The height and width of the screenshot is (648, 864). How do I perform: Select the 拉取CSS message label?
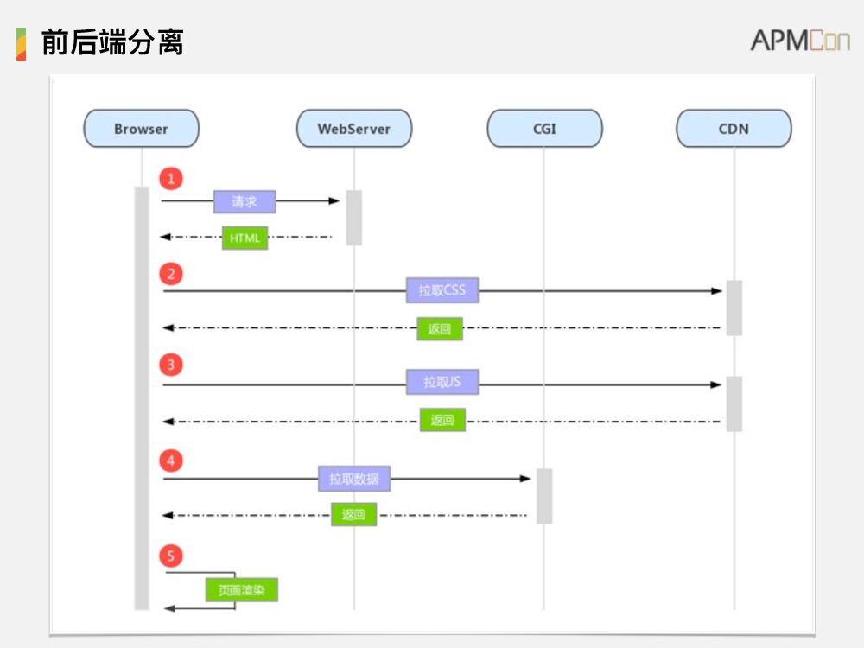tap(442, 290)
